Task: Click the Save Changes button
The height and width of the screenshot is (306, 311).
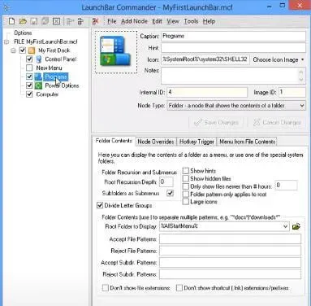Action: click(216, 122)
